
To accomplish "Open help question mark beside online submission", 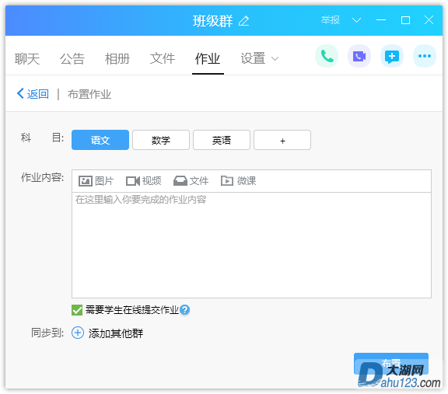I will (x=185, y=310).
